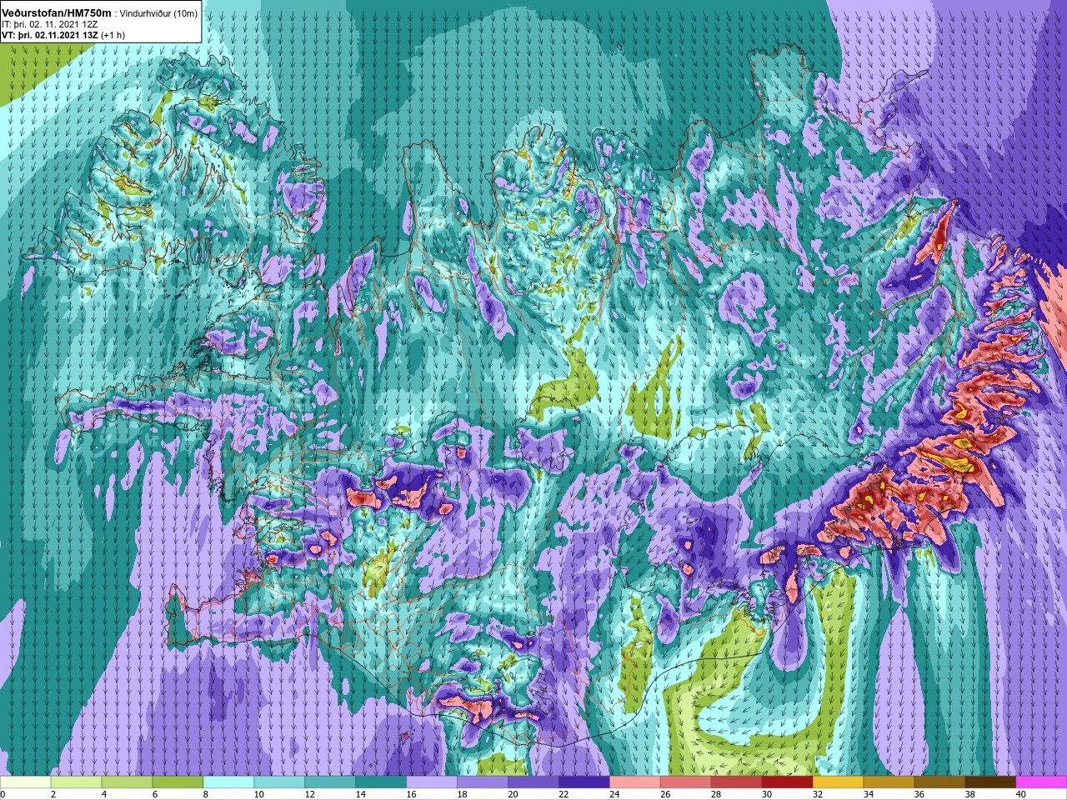Click the legend scale label 22
The width and height of the screenshot is (1067, 800).
[564, 794]
